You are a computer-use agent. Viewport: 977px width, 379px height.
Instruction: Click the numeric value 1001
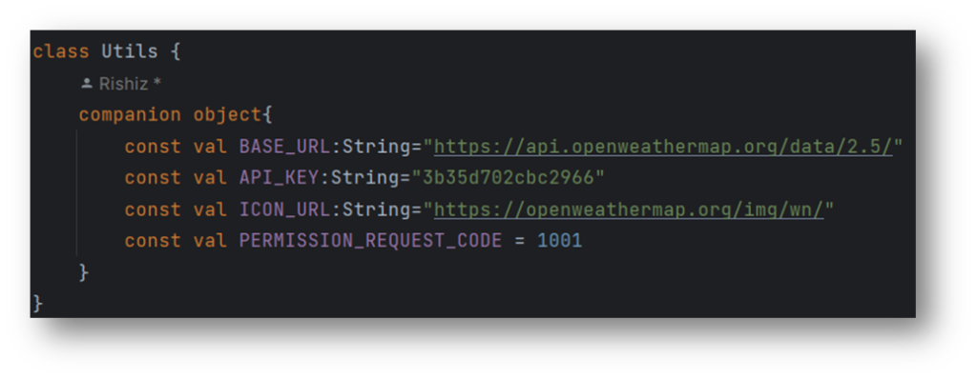click(x=559, y=241)
